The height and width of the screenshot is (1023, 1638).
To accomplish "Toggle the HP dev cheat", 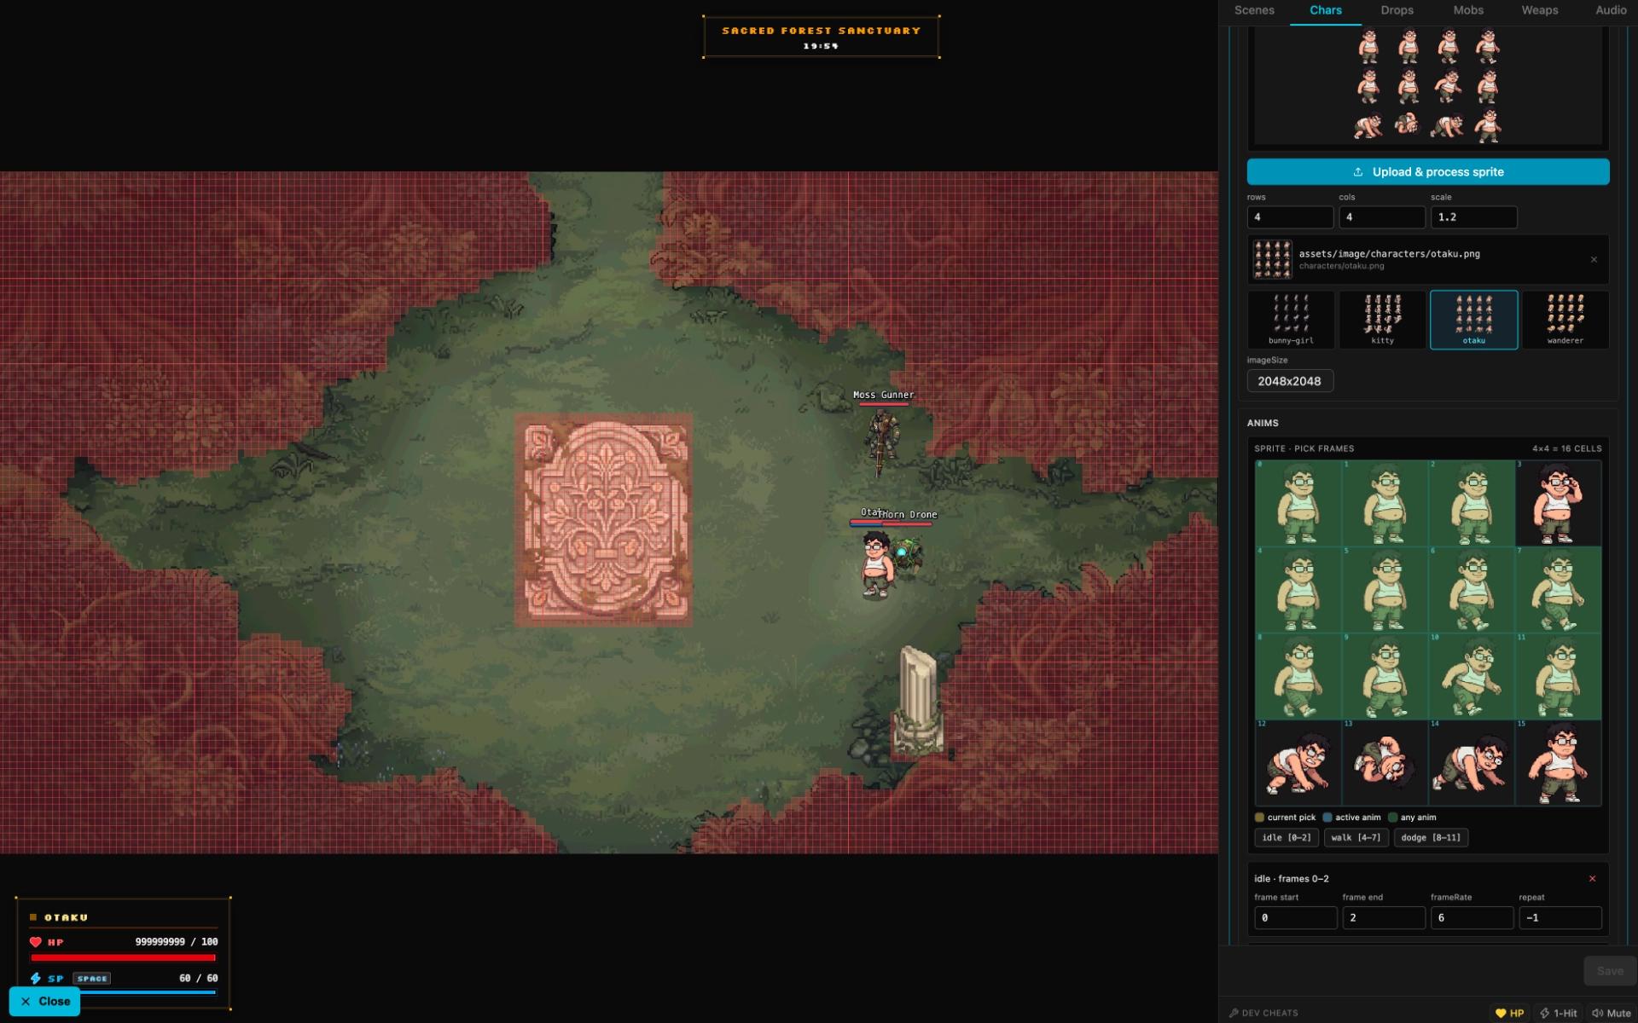I will pos(1509,1013).
